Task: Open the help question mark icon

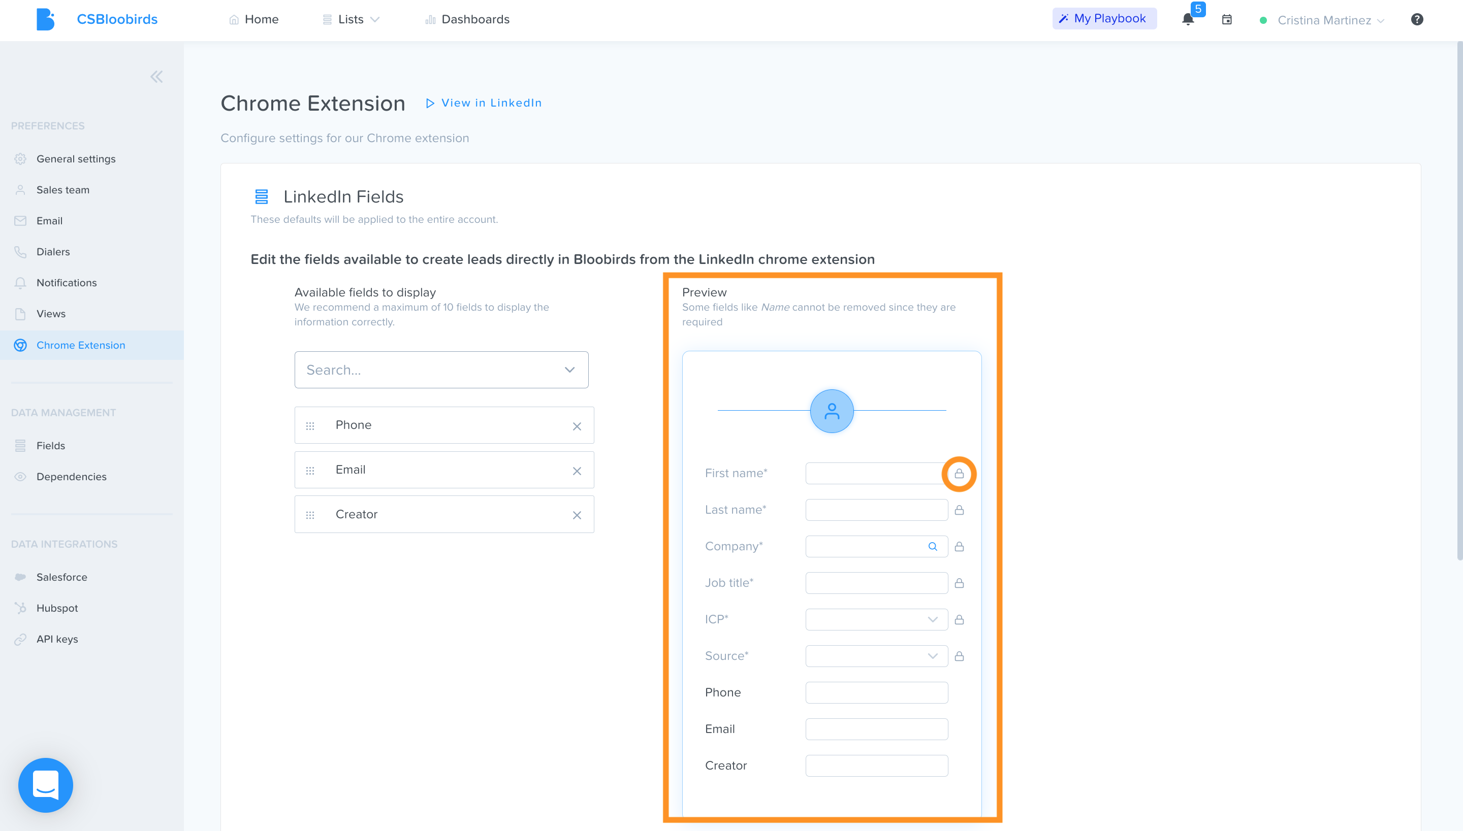Action: [x=1417, y=19]
